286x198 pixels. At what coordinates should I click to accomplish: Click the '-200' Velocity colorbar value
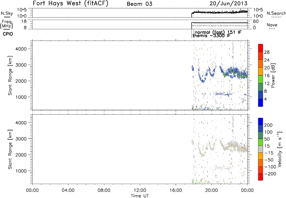270,174
